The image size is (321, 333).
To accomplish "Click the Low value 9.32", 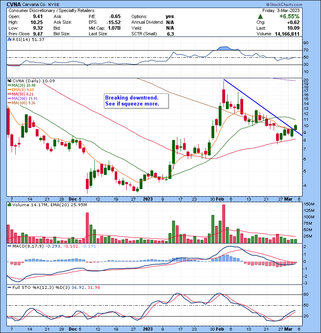I will click(38, 28).
